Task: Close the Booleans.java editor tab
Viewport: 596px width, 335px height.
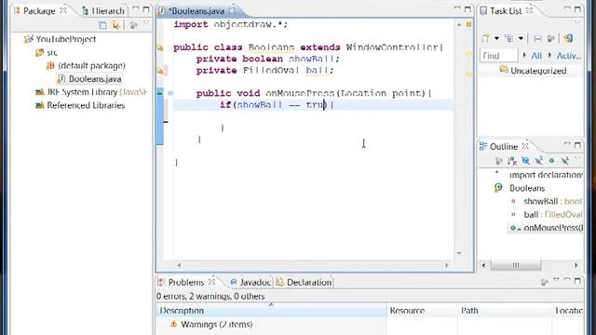Action: (x=232, y=10)
